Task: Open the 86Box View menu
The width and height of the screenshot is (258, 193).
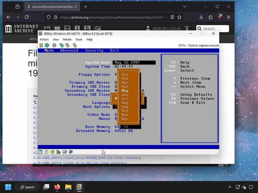Action: [x=56, y=39]
